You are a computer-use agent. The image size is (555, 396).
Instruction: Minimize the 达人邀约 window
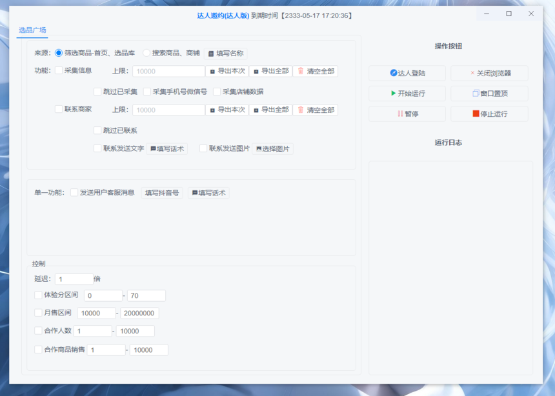click(x=487, y=14)
